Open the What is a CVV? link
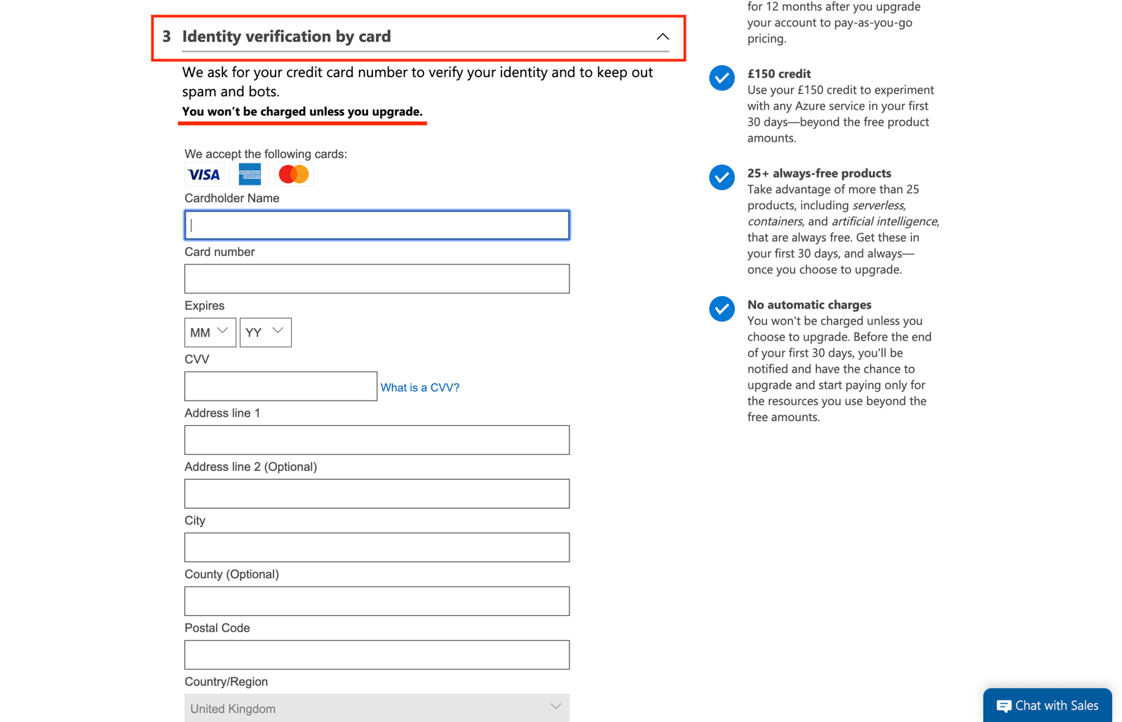Image resolution: width=1122 pixels, height=722 pixels. (x=419, y=387)
